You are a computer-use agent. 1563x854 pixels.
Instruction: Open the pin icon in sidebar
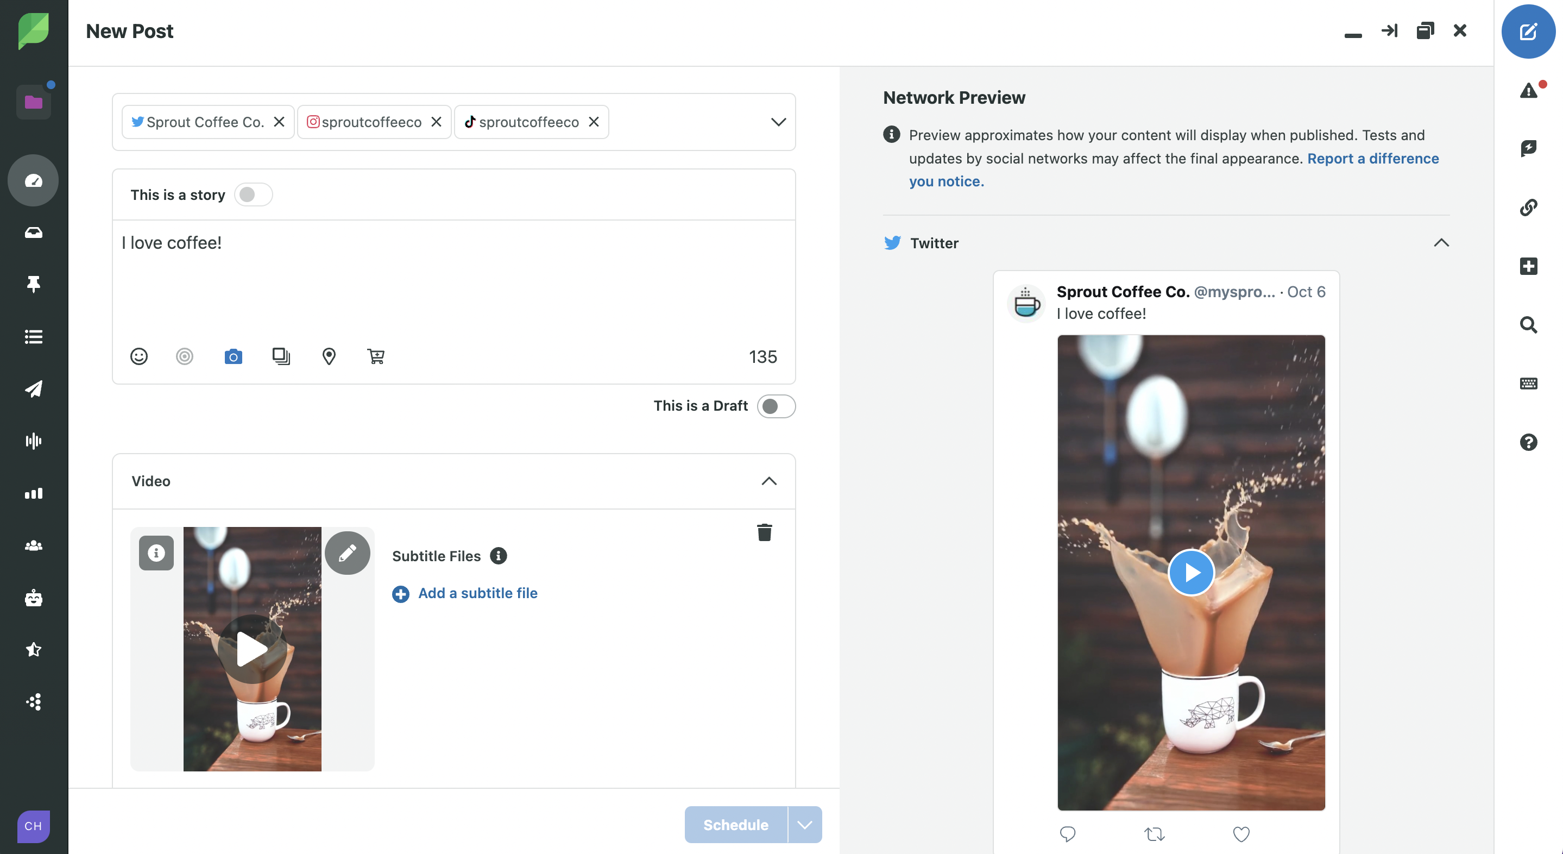click(x=33, y=284)
